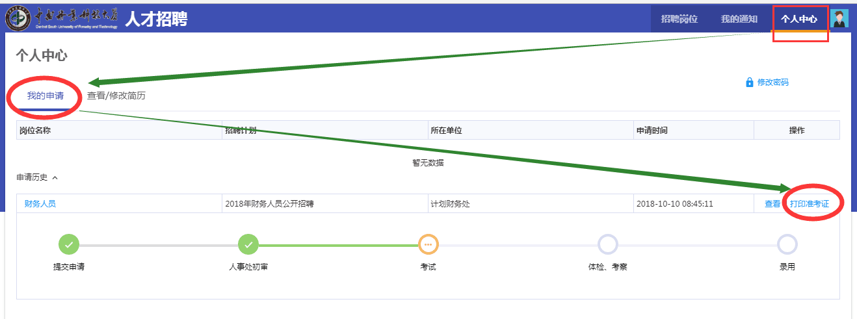Viewport: 857px width, 319px height.
Task: Click the lock icon beside 修改密码
Action: (x=749, y=83)
